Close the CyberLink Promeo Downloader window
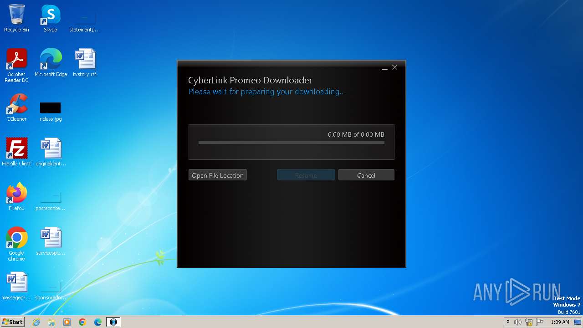 [x=394, y=67]
